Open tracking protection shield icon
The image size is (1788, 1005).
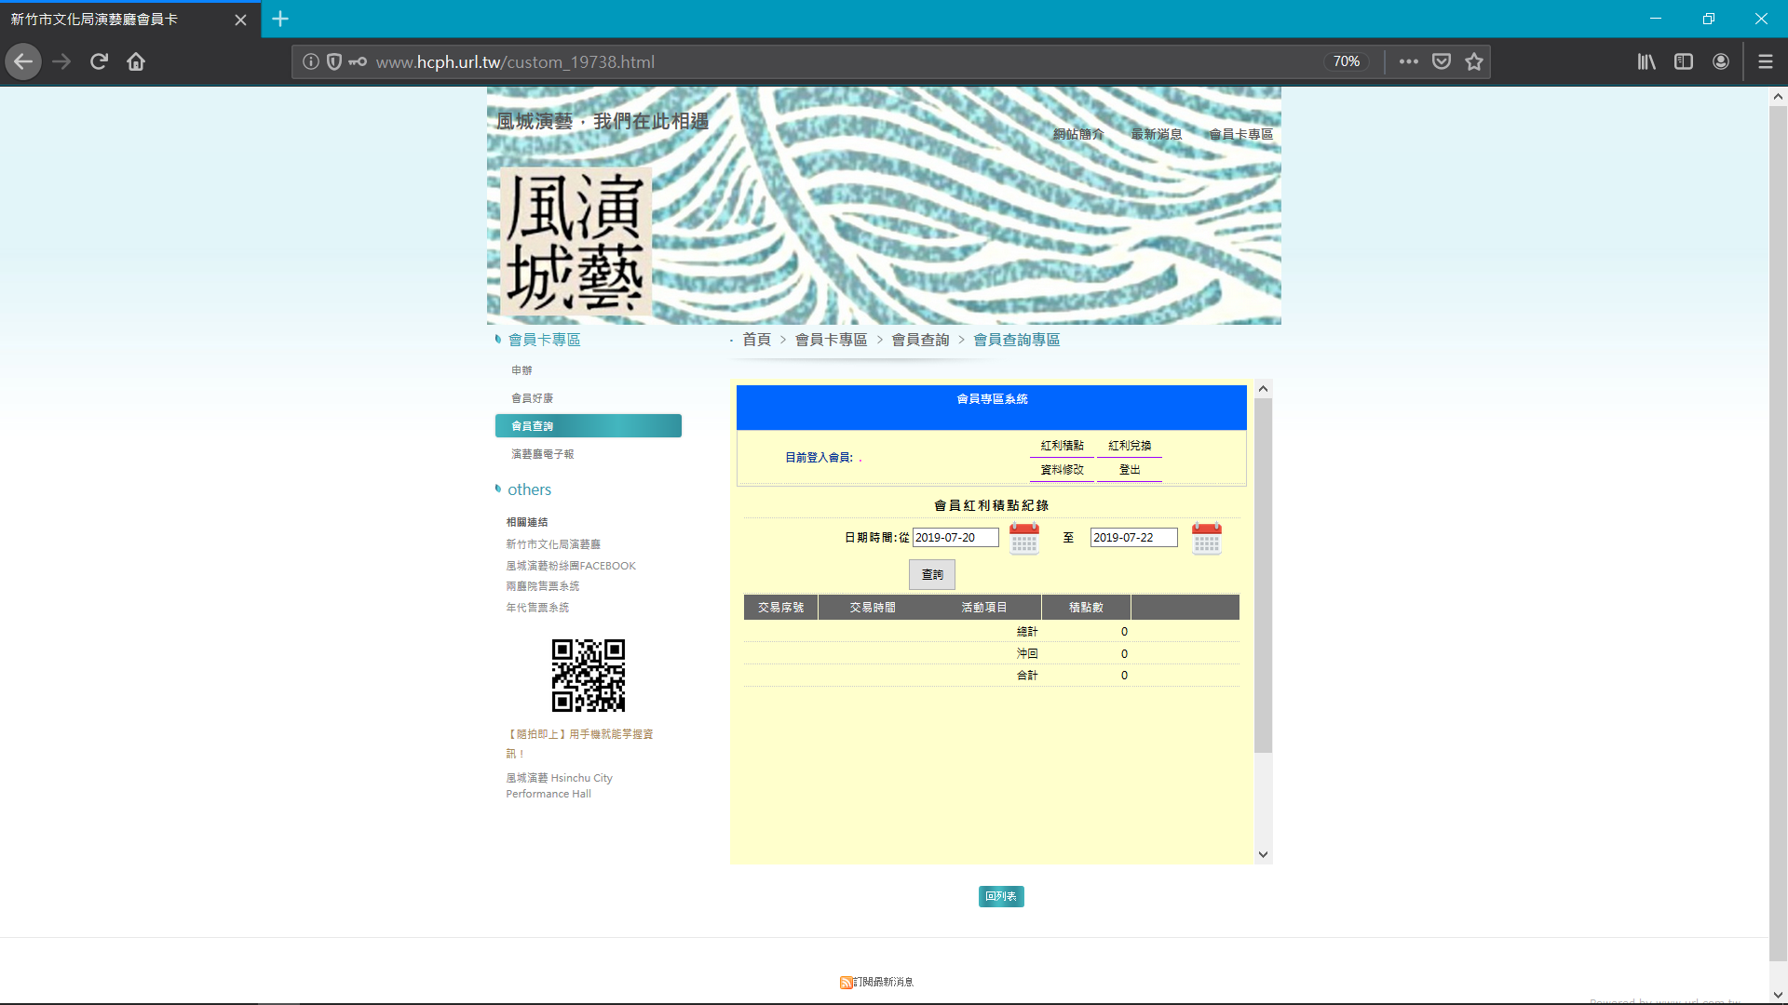pos(334,61)
